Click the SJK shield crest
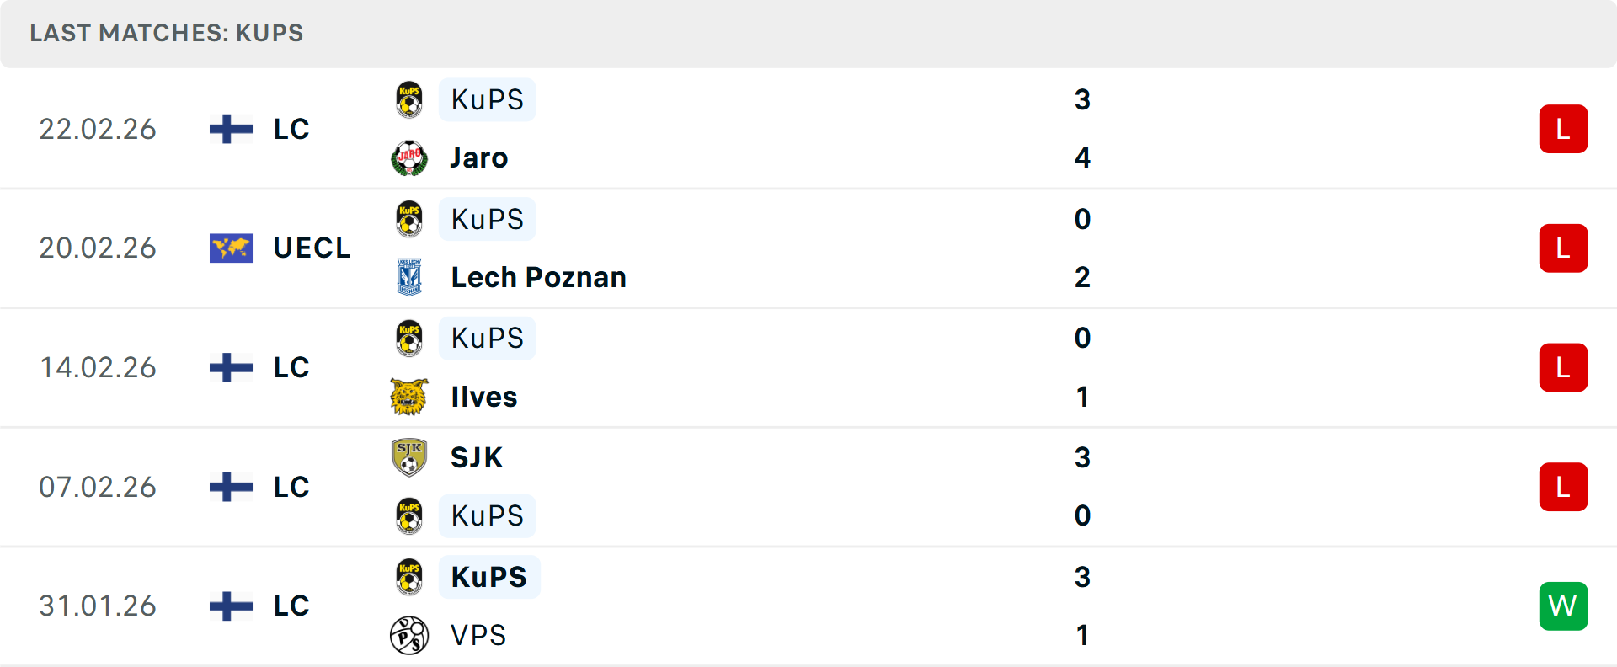Image resolution: width=1617 pixels, height=667 pixels. click(x=409, y=457)
